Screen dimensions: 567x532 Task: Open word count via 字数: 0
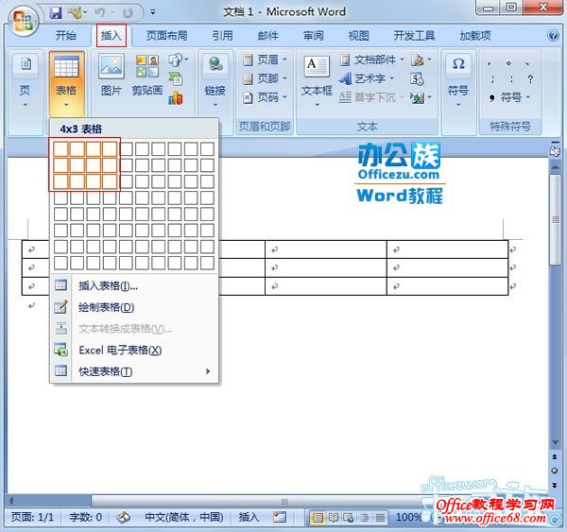tap(85, 517)
